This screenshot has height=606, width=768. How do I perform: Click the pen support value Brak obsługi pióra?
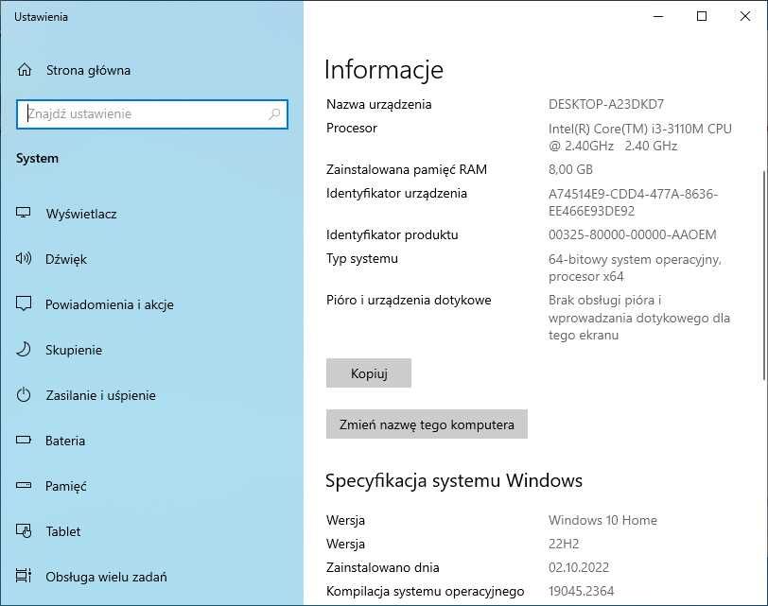(639, 318)
